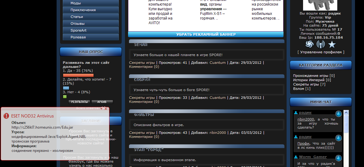Open the SporeArt menu item

(x=91, y=30)
